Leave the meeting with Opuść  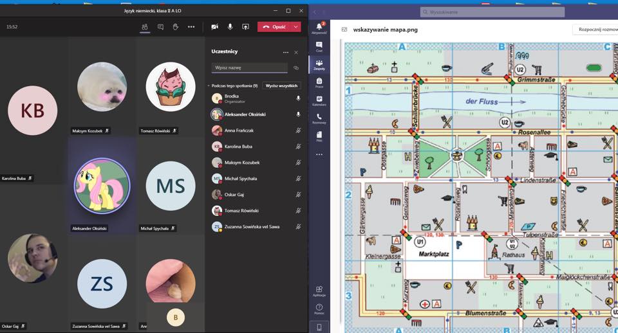[x=275, y=27]
